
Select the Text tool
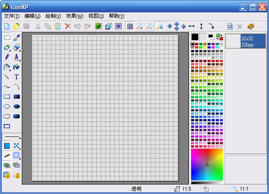(x=17, y=77)
